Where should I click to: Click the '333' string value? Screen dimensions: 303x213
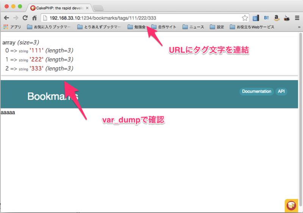click(36, 68)
